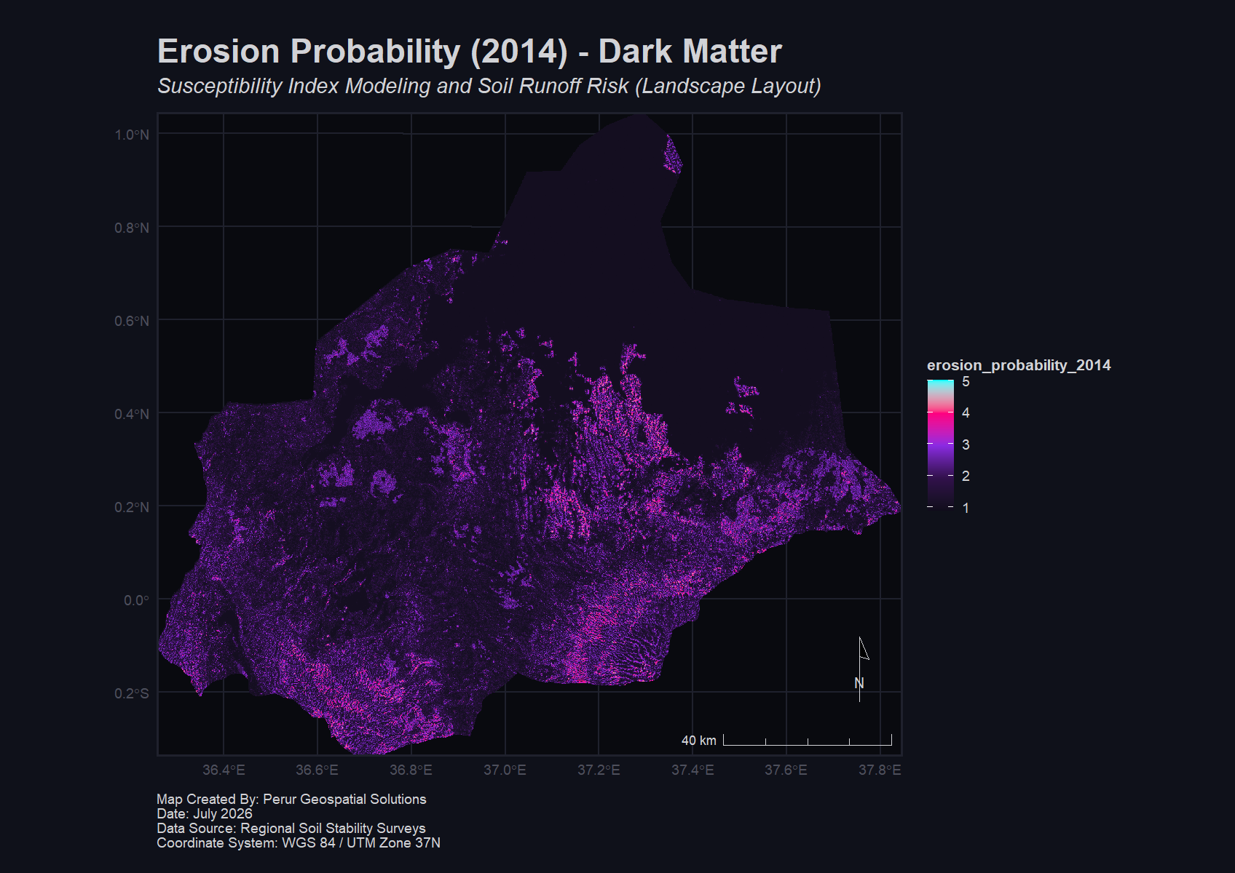Click the 'Date: July 2026' caption line
The height and width of the screenshot is (873, 1235).
coord(205,813)
